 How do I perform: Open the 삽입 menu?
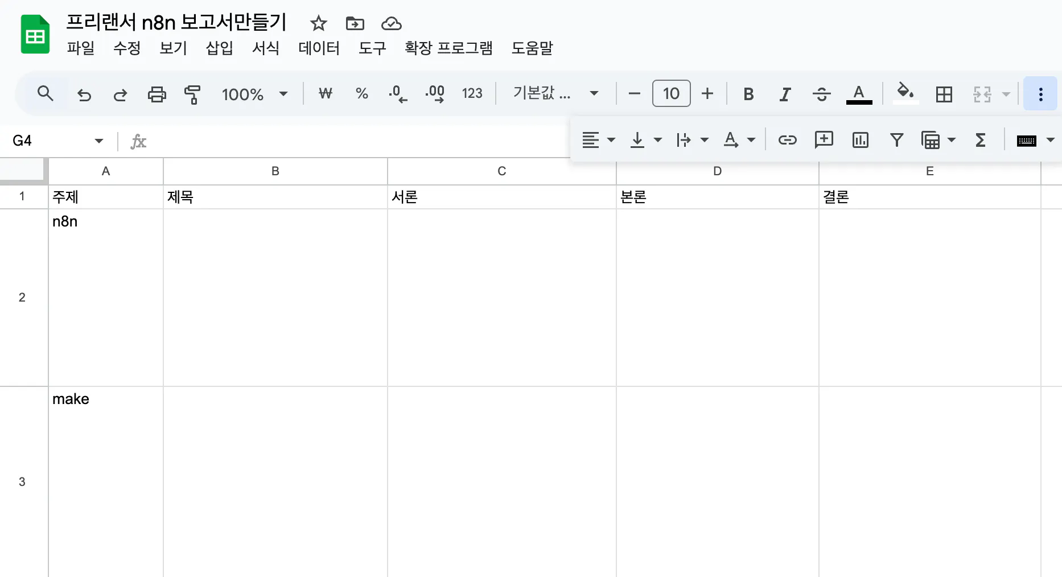point(220,48)
